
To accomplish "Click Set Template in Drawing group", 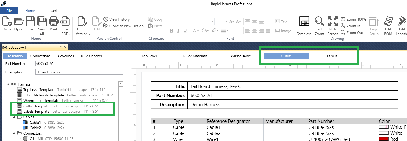I will [304, 26].
